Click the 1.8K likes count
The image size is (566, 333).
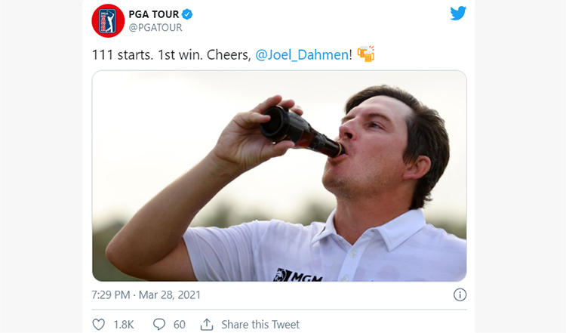point(124,325)
